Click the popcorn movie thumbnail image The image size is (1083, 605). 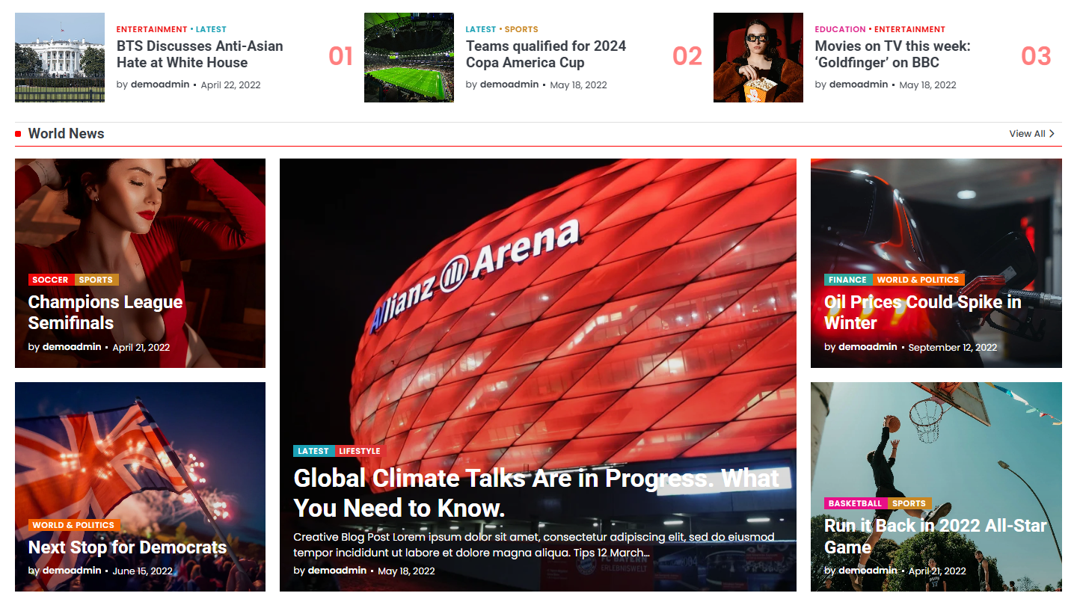click(758, 58)
